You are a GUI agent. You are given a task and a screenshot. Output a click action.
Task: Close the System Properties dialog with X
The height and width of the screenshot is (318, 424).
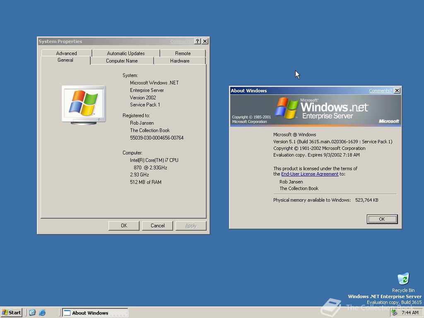coord(205,41)
